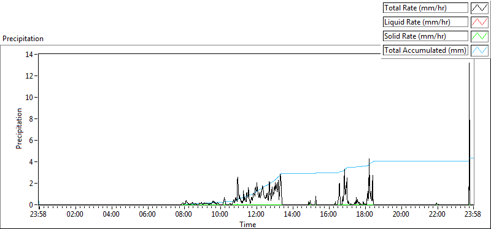
Task: Click the tall rate spike near 23:45
Action: point(469,134)
